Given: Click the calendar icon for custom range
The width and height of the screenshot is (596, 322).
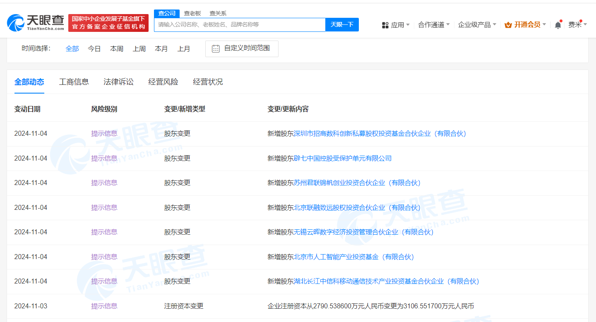Looking at the screenshot, I should 216,48.
